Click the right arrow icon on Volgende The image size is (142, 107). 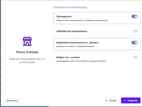point(125,100)
